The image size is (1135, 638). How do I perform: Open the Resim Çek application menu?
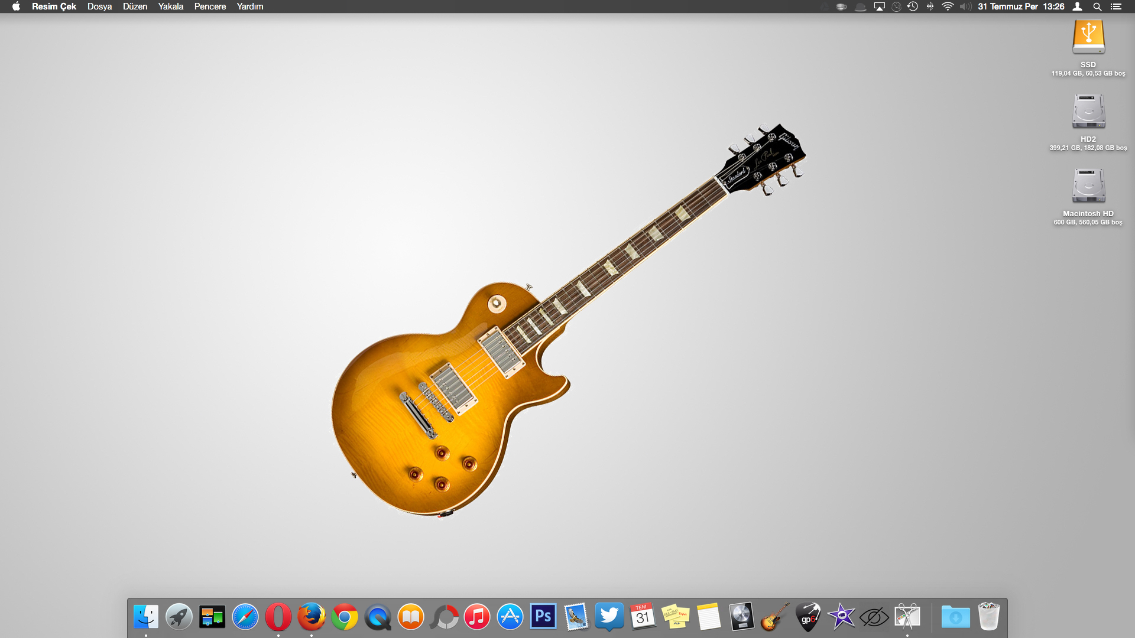tap(54, 6)
